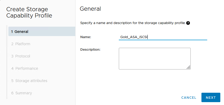Switch to 5 Storage attributes step
224x105 pixels.
click(x=29, y=81)
